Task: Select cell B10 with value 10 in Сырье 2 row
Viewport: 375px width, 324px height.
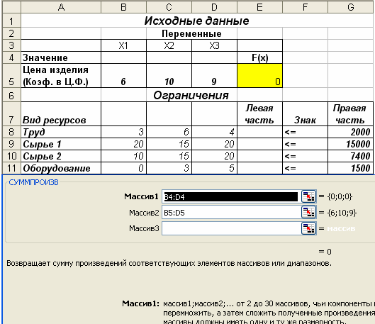Action: pos(123,156)
